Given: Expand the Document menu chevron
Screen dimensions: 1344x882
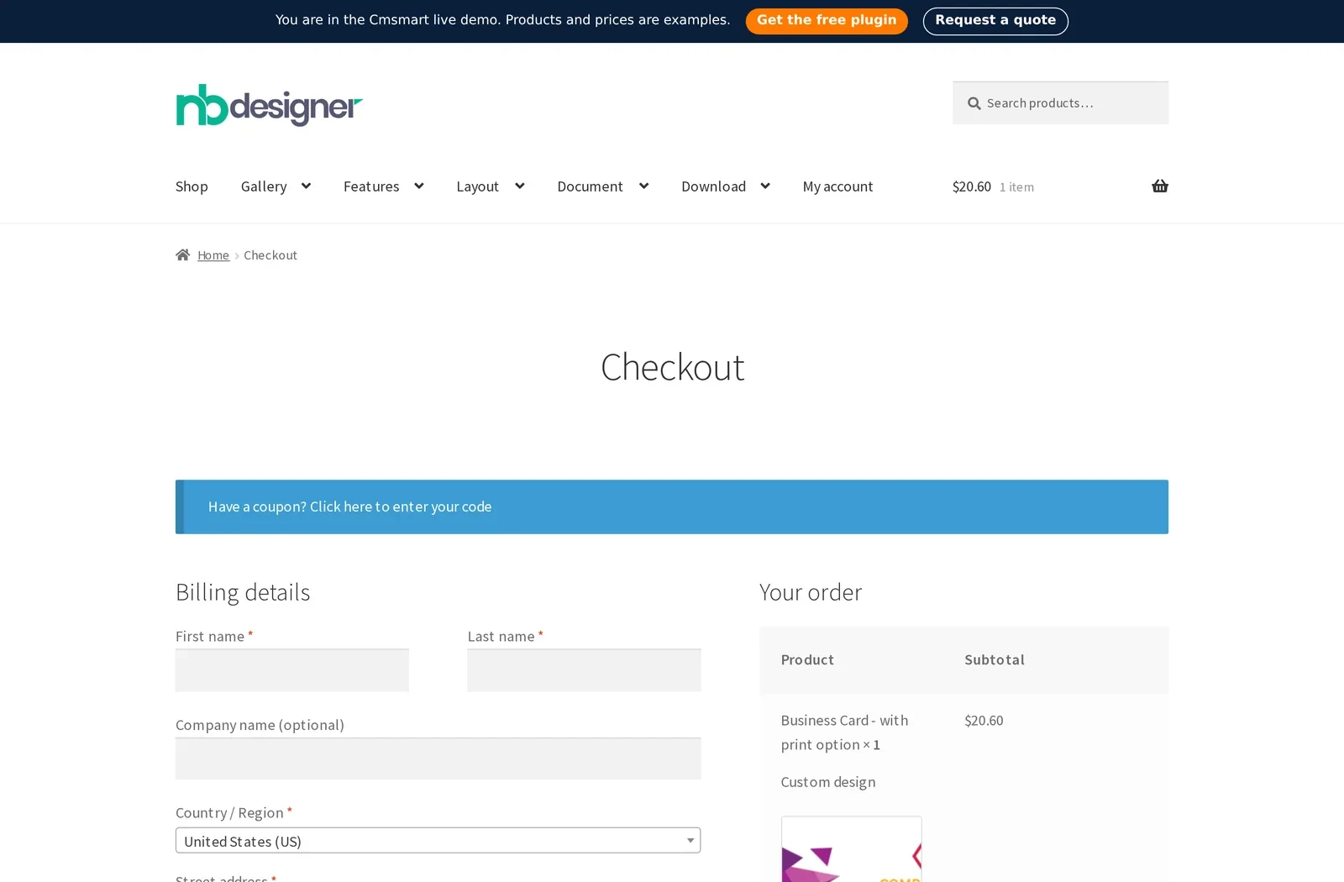Looking at the screenshot, I should [643, 186].
